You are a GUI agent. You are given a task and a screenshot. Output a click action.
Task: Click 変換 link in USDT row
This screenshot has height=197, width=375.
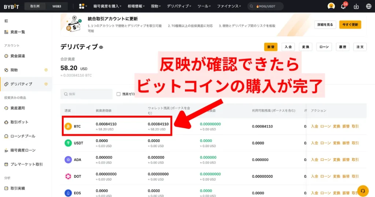[x=337, y=143]
